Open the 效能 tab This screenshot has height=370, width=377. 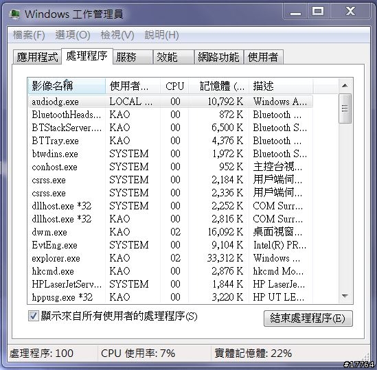tap(174, 57)
